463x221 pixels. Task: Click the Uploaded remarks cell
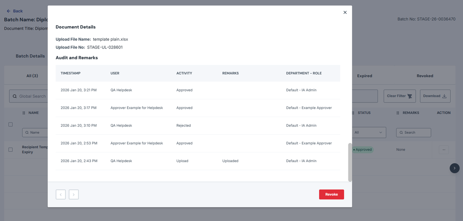[230, 161]
